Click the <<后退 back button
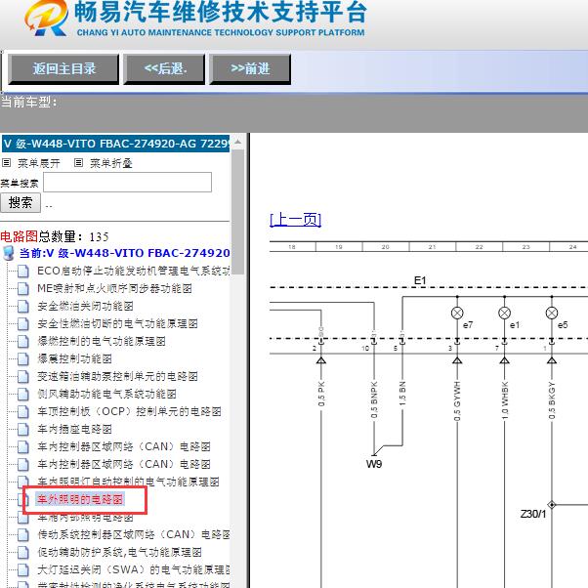This screenshot has height=588, width=588. click(165, 69)
